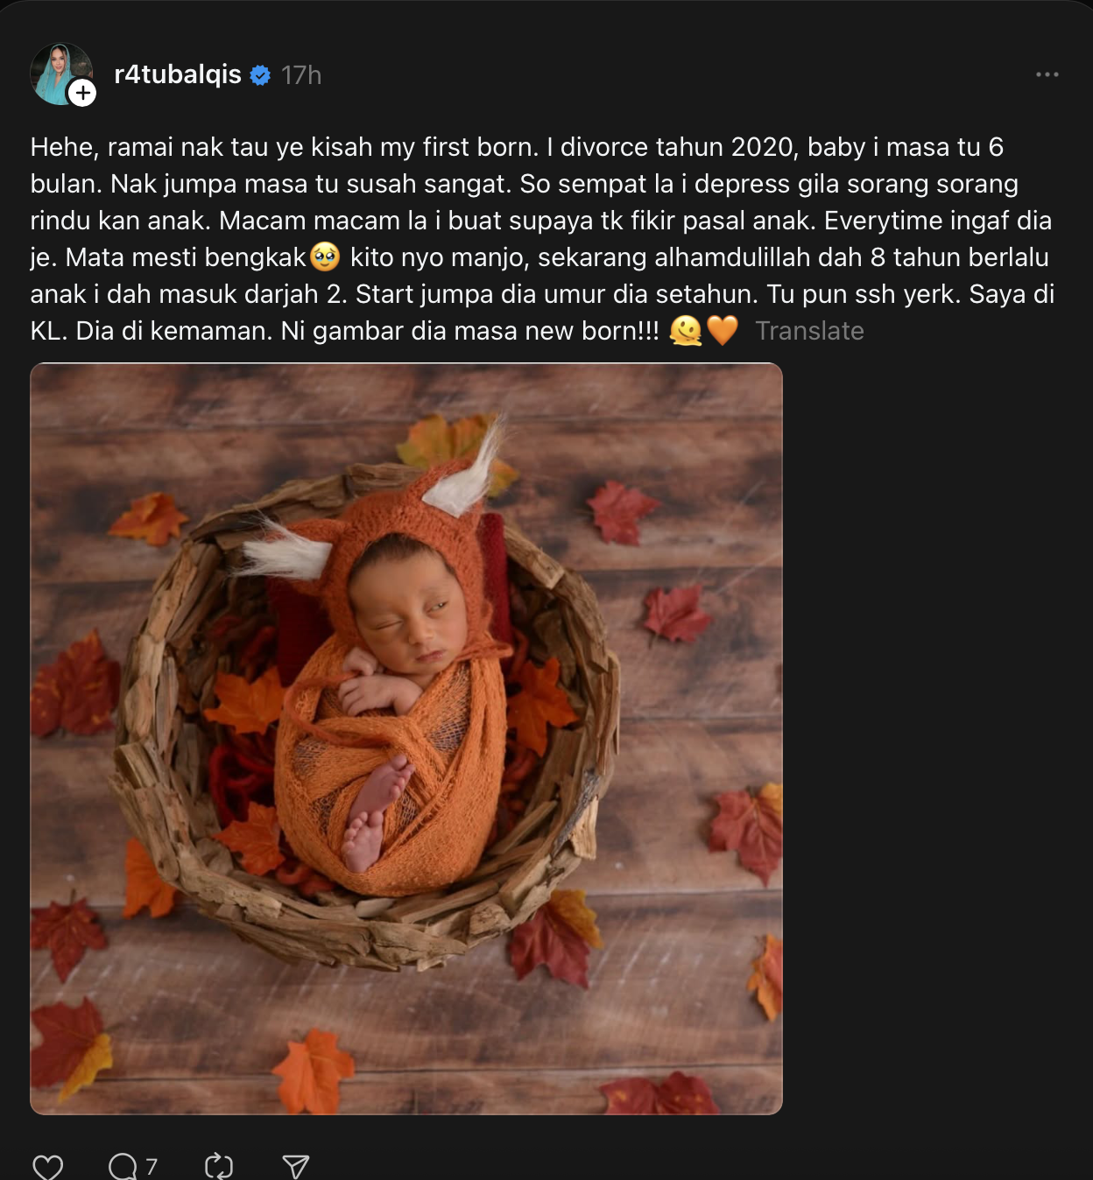Click the 17h timestamp

point(301,75)
